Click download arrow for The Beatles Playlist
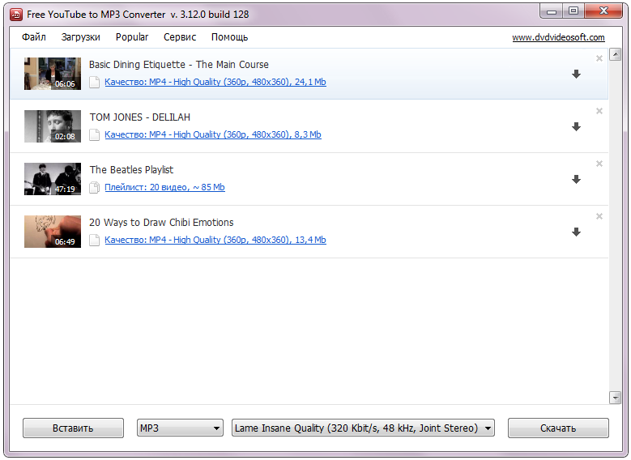The height and width of the screenshot is (460, 631). coord(576,180)
